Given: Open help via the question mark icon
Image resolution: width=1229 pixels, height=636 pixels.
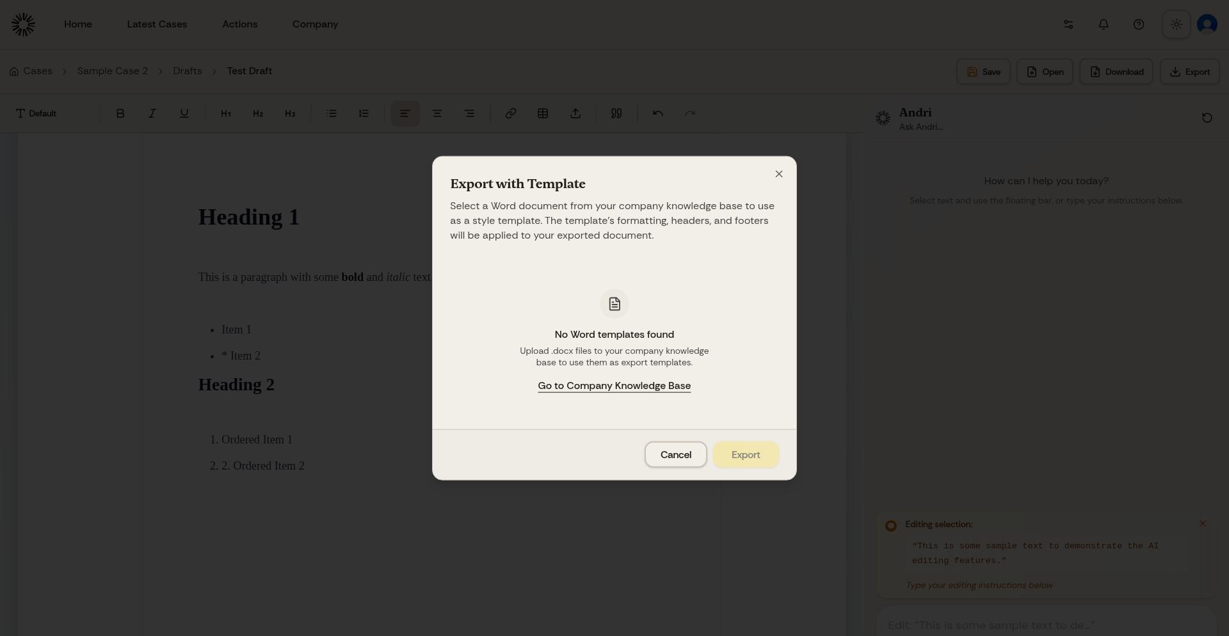Looking at the screenshot, I should coord(1139,24).
